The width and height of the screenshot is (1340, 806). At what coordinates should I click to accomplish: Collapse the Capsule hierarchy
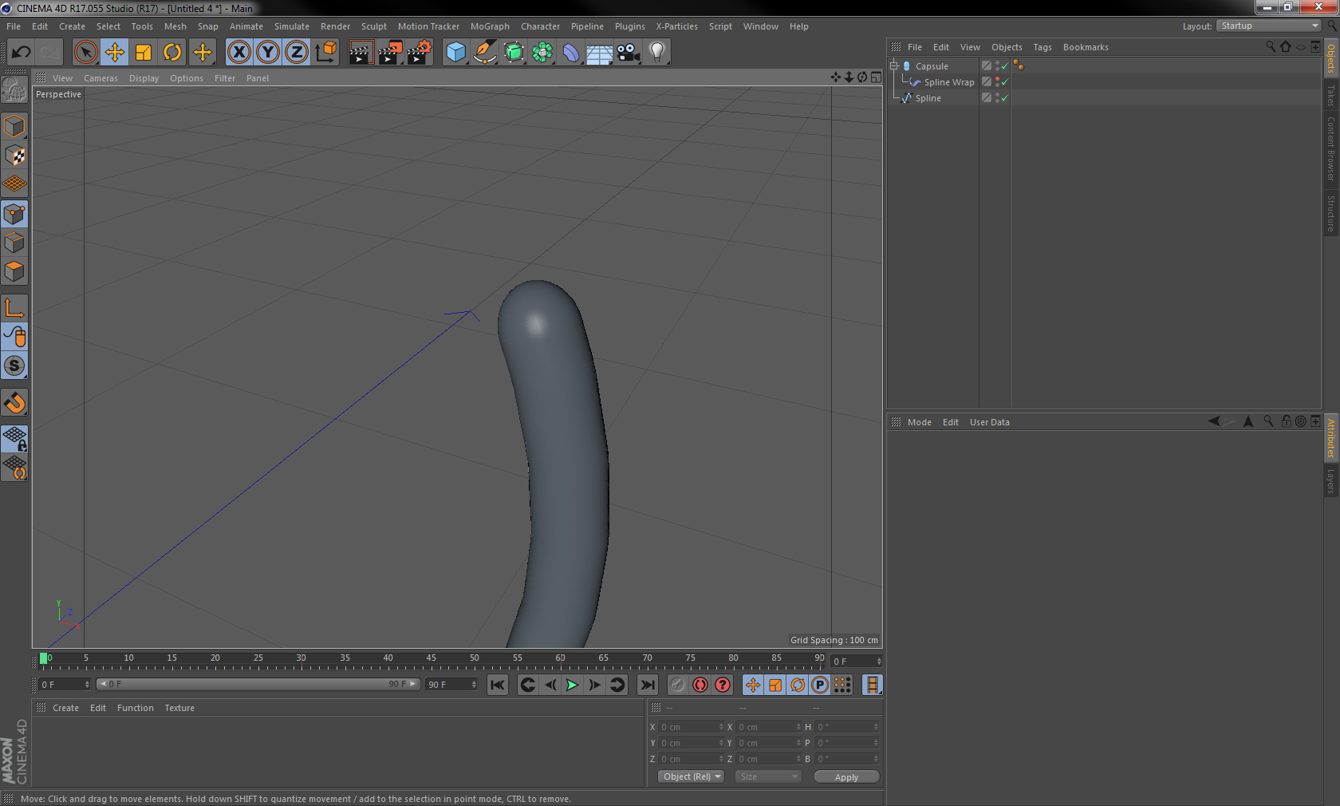894,66
